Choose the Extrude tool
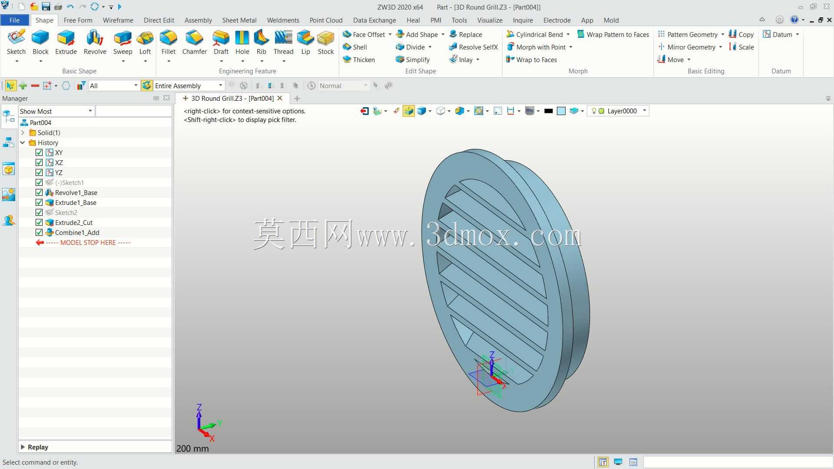Screen dimensions: 834x469 (66, 43)
